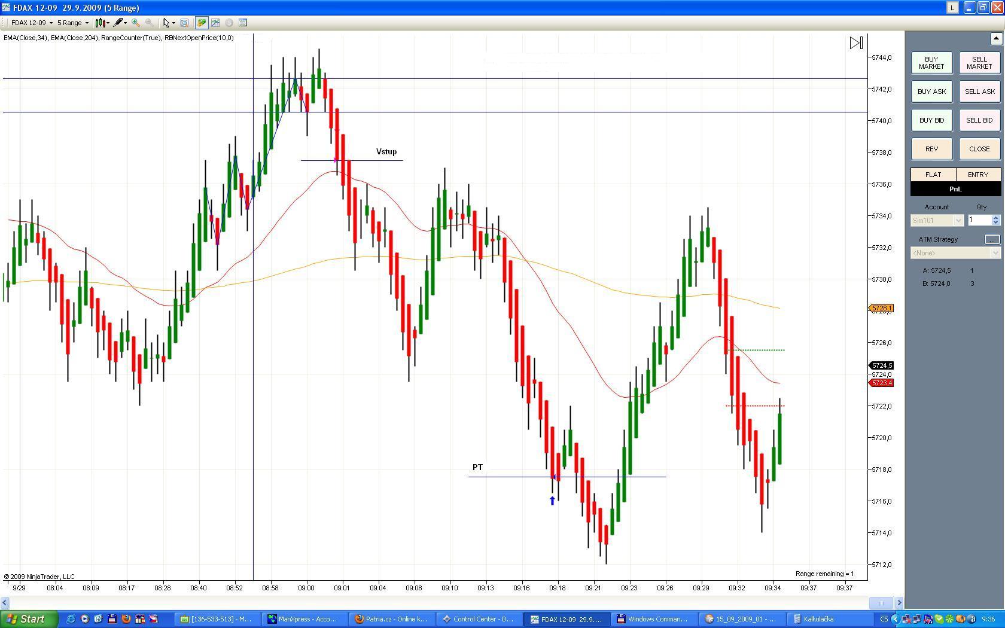Switch to the [136-533-513] taskbar window
The width and height of the screenshot is (1005, 628).
click(218, 619)
